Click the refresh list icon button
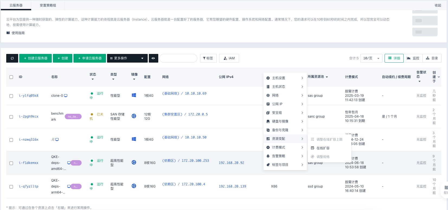The height and width of the screenshot is (210, 448). pos(12,58)
